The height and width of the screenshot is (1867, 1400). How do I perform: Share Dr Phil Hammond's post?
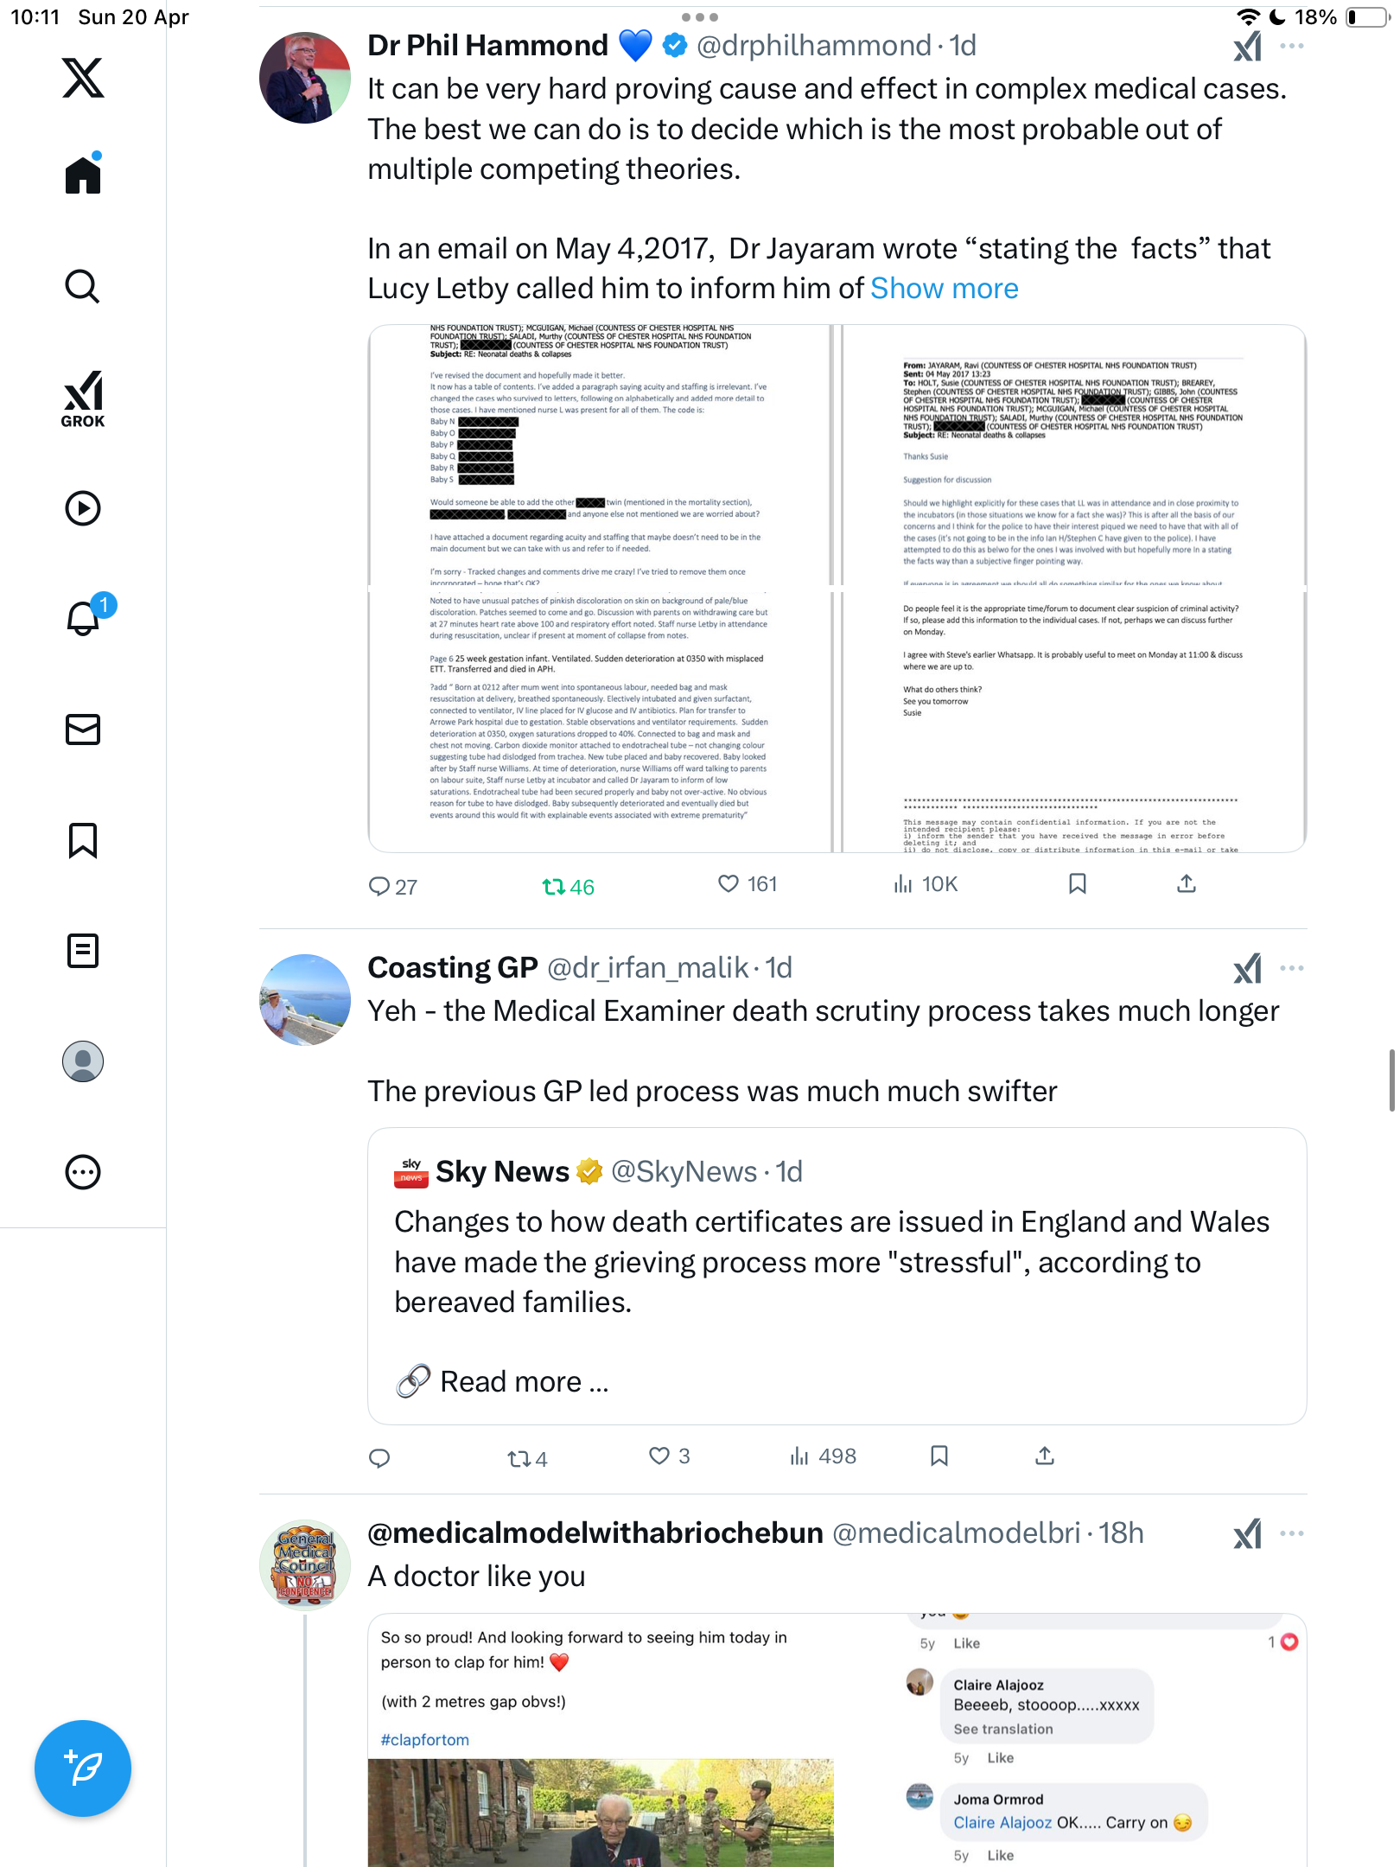[1187, 884]
